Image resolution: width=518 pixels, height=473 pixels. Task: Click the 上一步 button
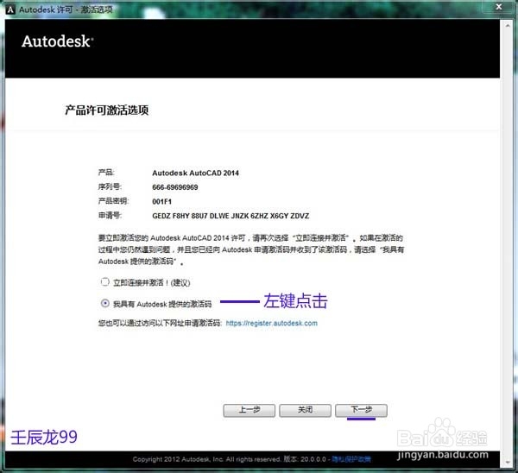coord(250,410)
